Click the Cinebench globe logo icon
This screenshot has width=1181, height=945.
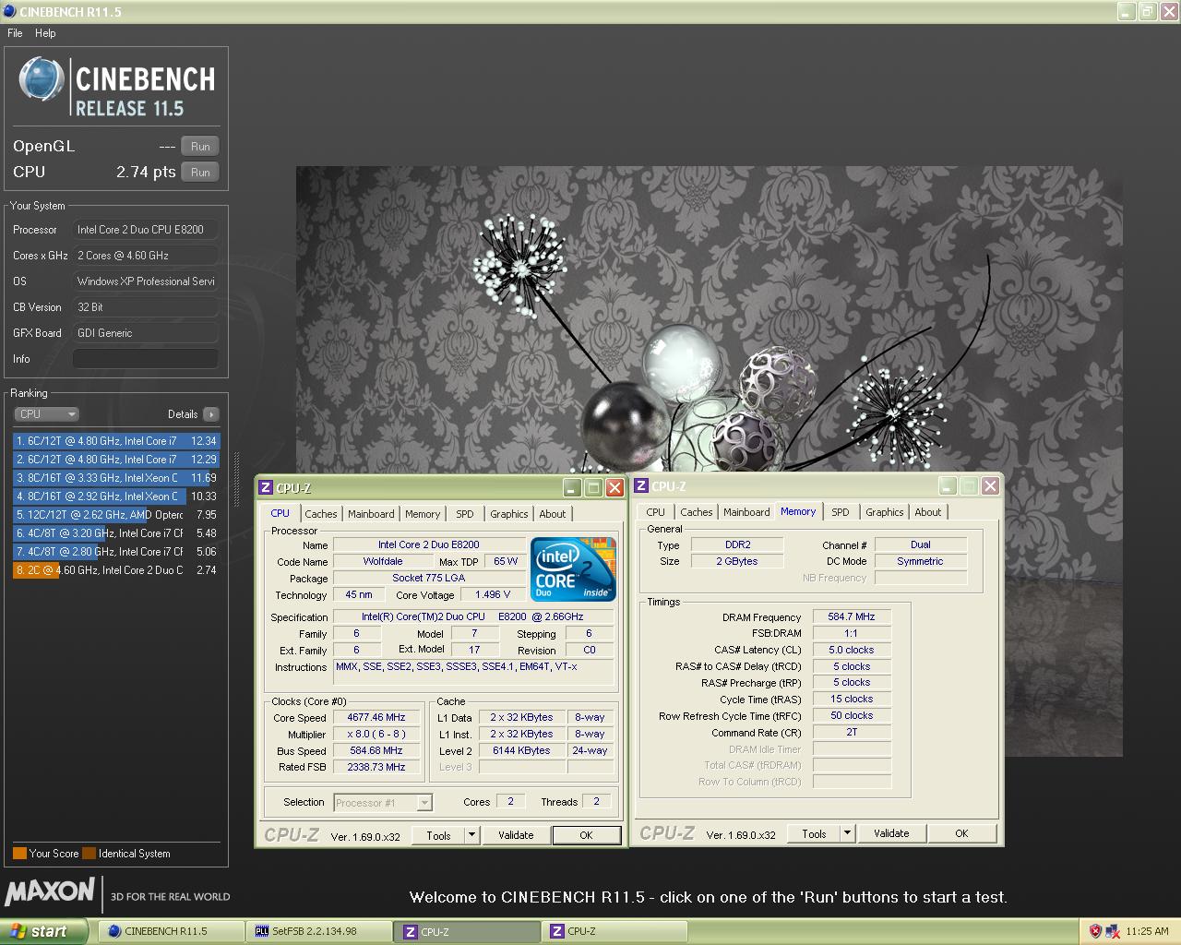(42, 79)
